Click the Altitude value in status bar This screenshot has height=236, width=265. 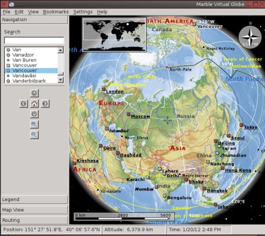pyautogui.click(x=128, y=230)
